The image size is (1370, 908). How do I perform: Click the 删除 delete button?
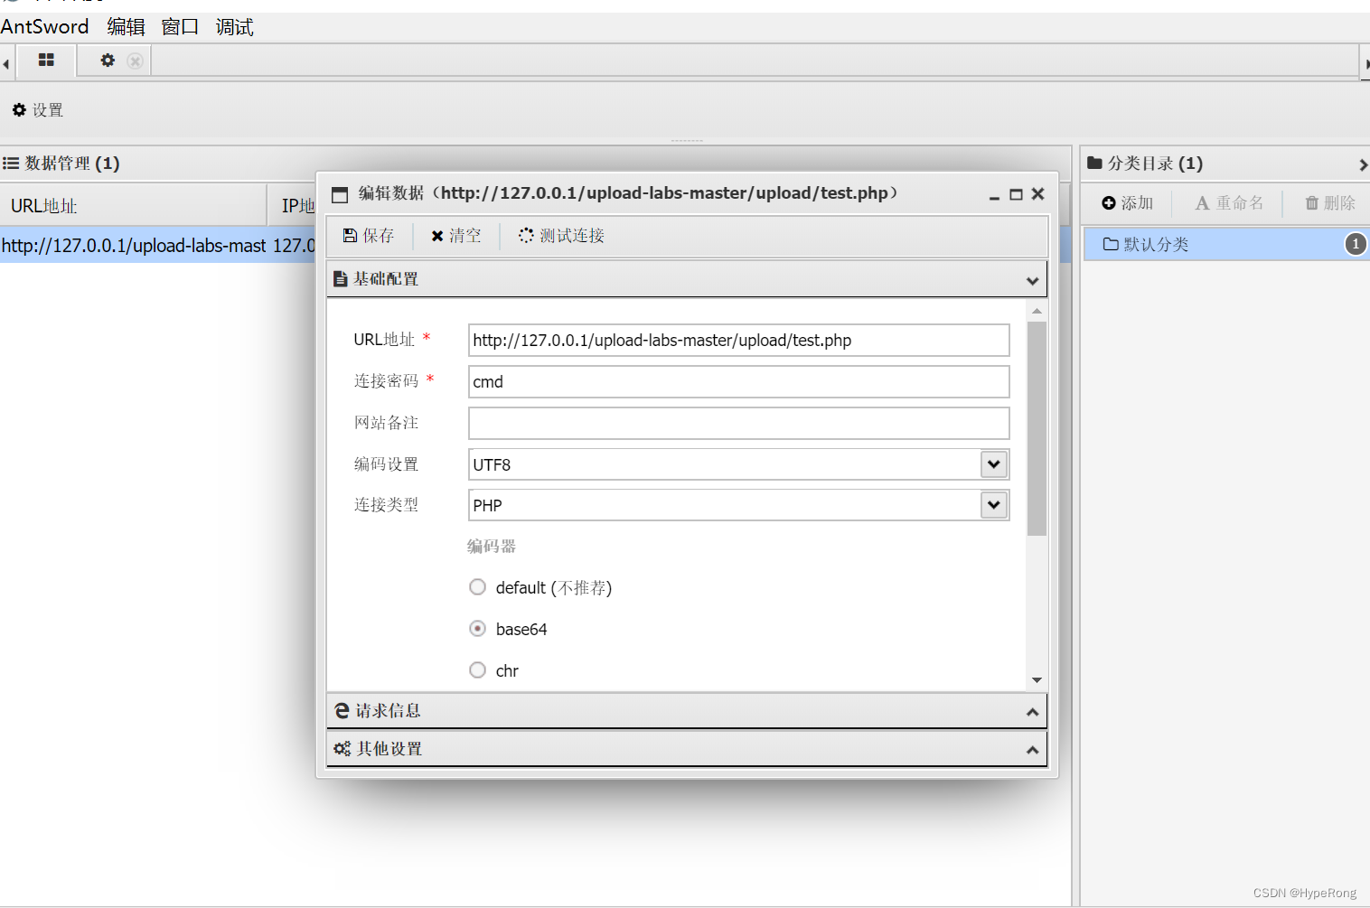[1330, 203]
